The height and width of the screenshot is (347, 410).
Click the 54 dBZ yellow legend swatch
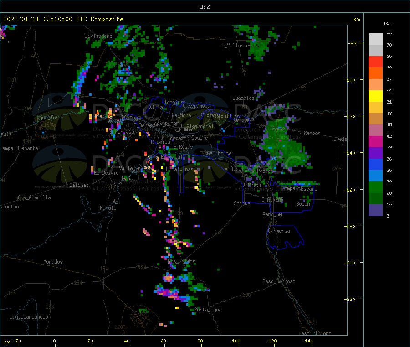pyautogui.click(x=375, y=96)
